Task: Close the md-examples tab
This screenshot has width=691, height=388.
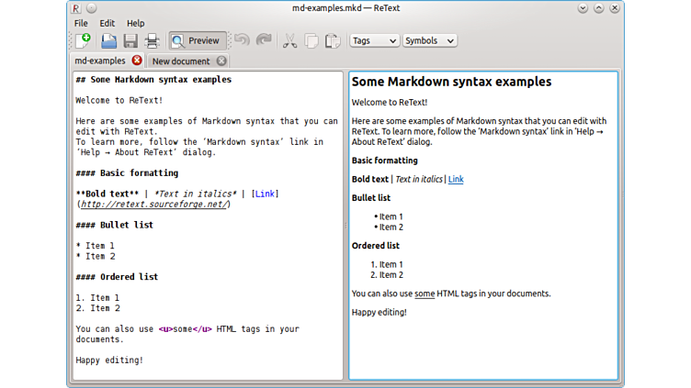Action: [137, 61]
